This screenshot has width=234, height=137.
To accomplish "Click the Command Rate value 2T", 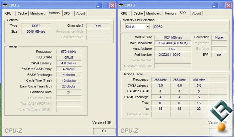I will point(69,92).
